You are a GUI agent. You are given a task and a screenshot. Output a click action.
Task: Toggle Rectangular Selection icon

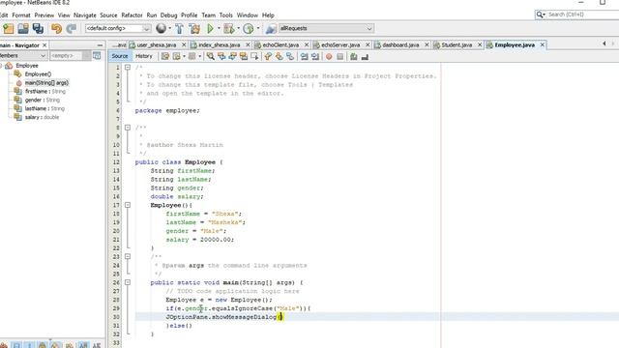[254, 56]
